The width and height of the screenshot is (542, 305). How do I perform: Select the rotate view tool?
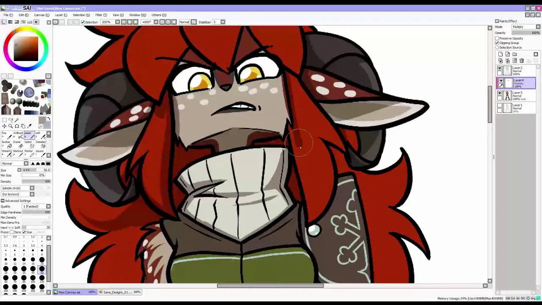pos(17,126)
